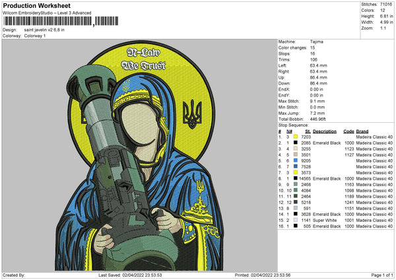Click the Brand column header
This screenshot has width=396, height=280.
pyautogui.click(x=362, y=131)
